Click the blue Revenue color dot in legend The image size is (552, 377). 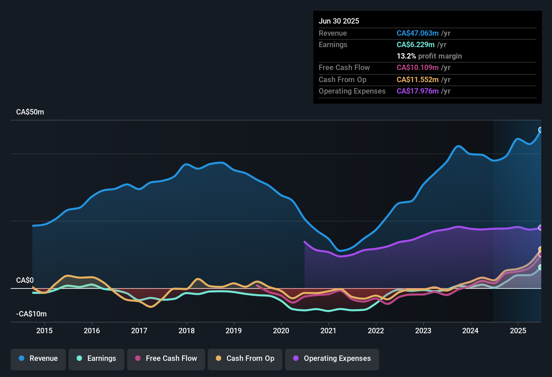(x=22, y=358)
